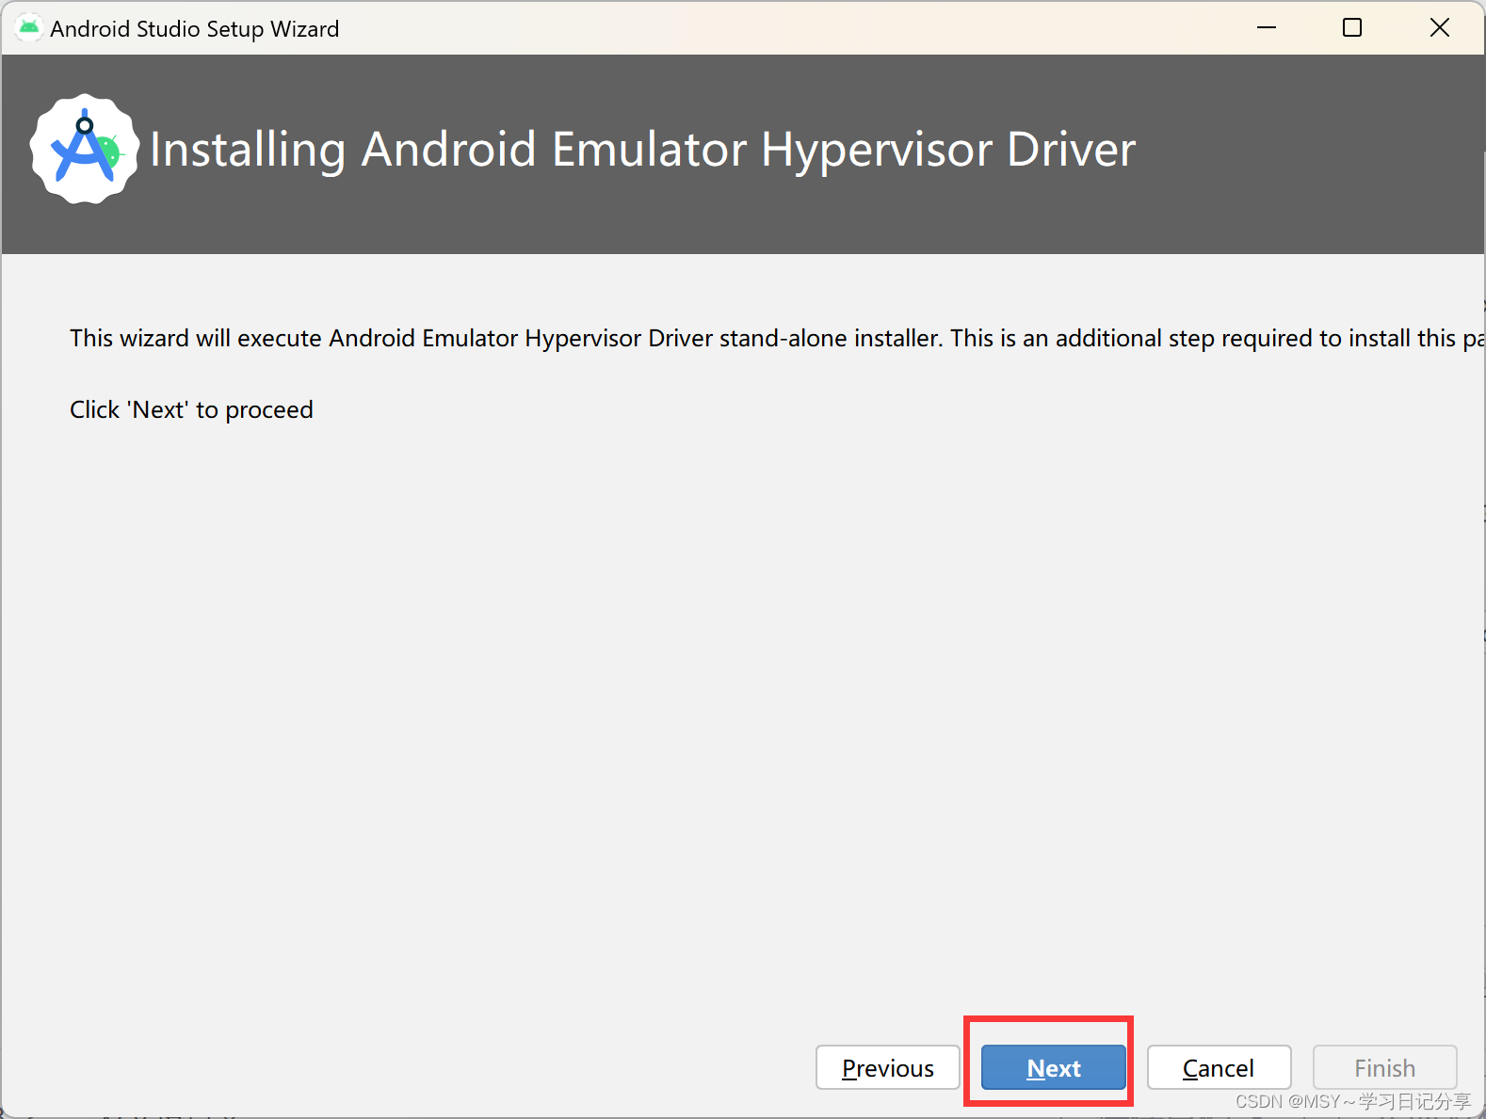The width and height of the screenshot is (1486, 1119).
Task: Click the wizard description text about Hypervisor Driver
Action: pyautogui.click(x=777, y=338)
